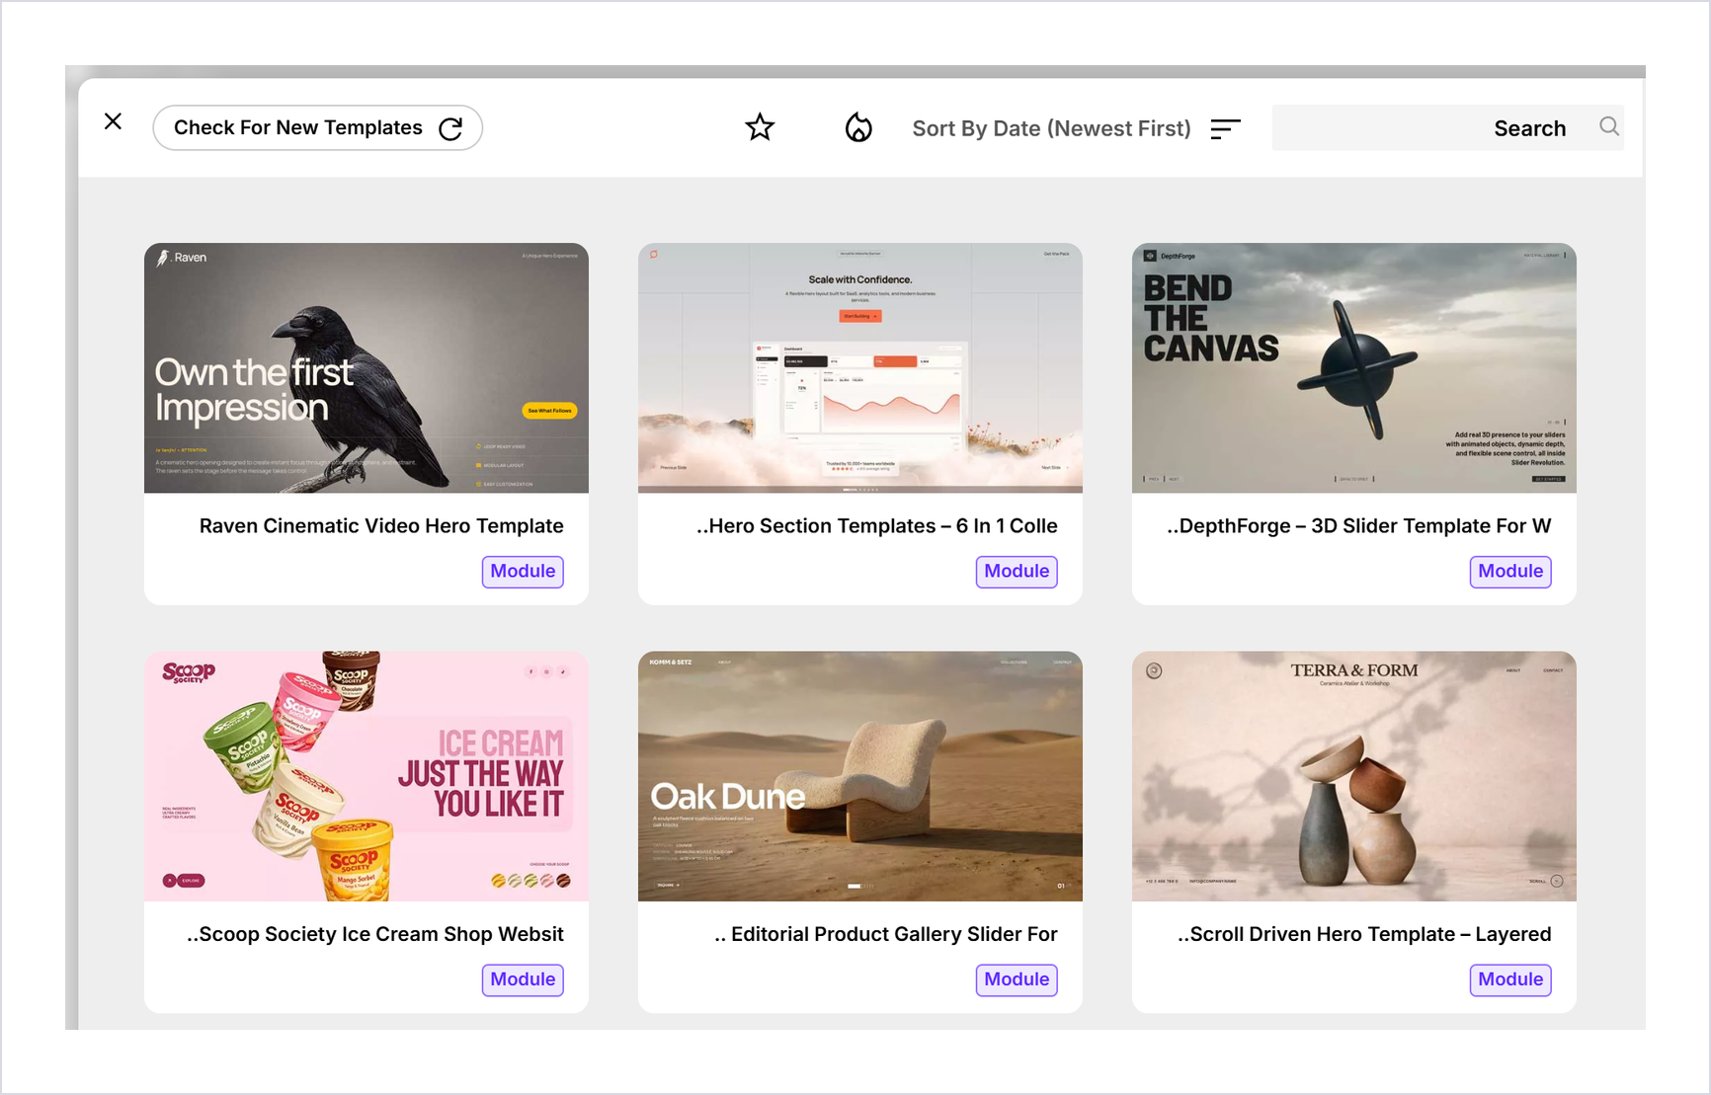Click Editorial Product Gallery Slider title
The width and height of the screenshot is (1711, 1095).
tap(886, 934)
